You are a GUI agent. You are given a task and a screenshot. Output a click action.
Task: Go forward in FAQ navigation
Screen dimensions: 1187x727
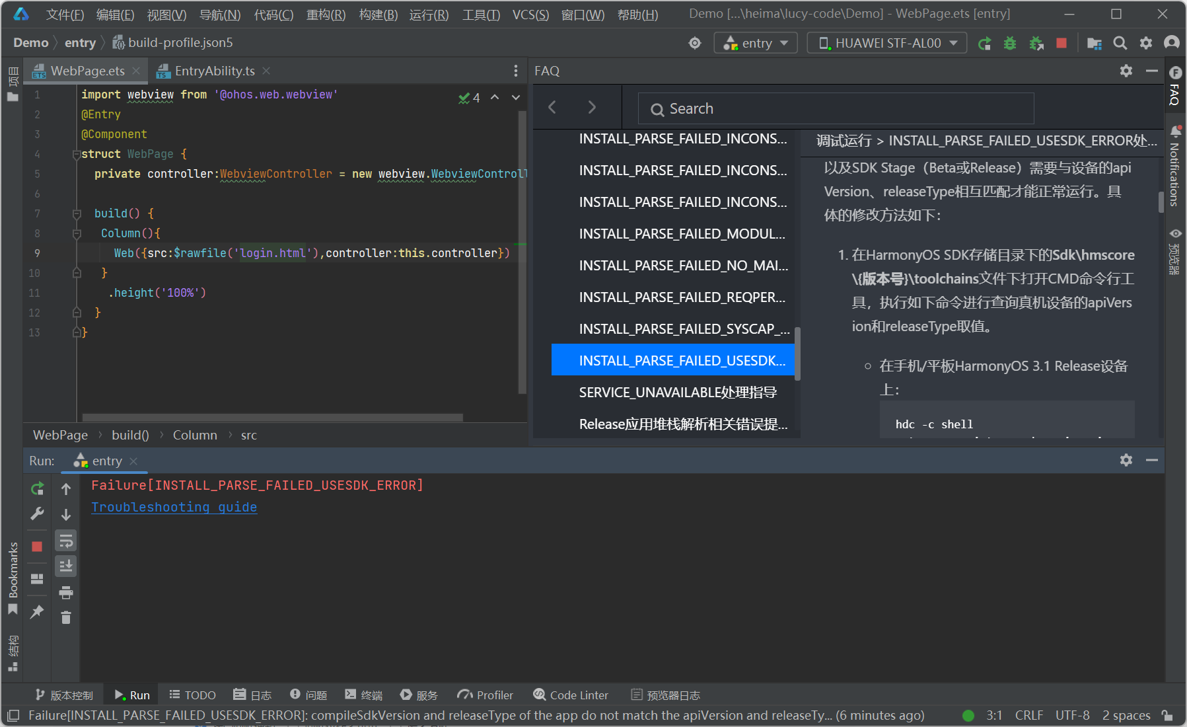[x=592, y=107]
